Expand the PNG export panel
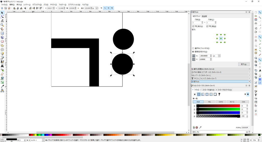 click(221, 72)
